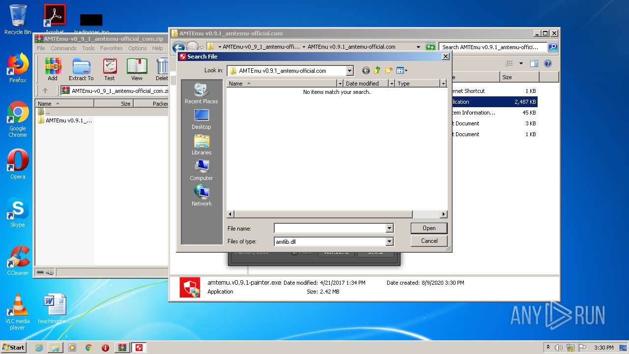This screenshot has height=354, width=629.
Task: Click WinRAR up-one-level arrow
Action: [45, 90]
